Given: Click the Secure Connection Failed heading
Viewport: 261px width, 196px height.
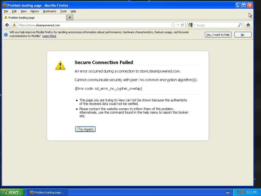Looking at the screenshot, I should click(104, 62).
